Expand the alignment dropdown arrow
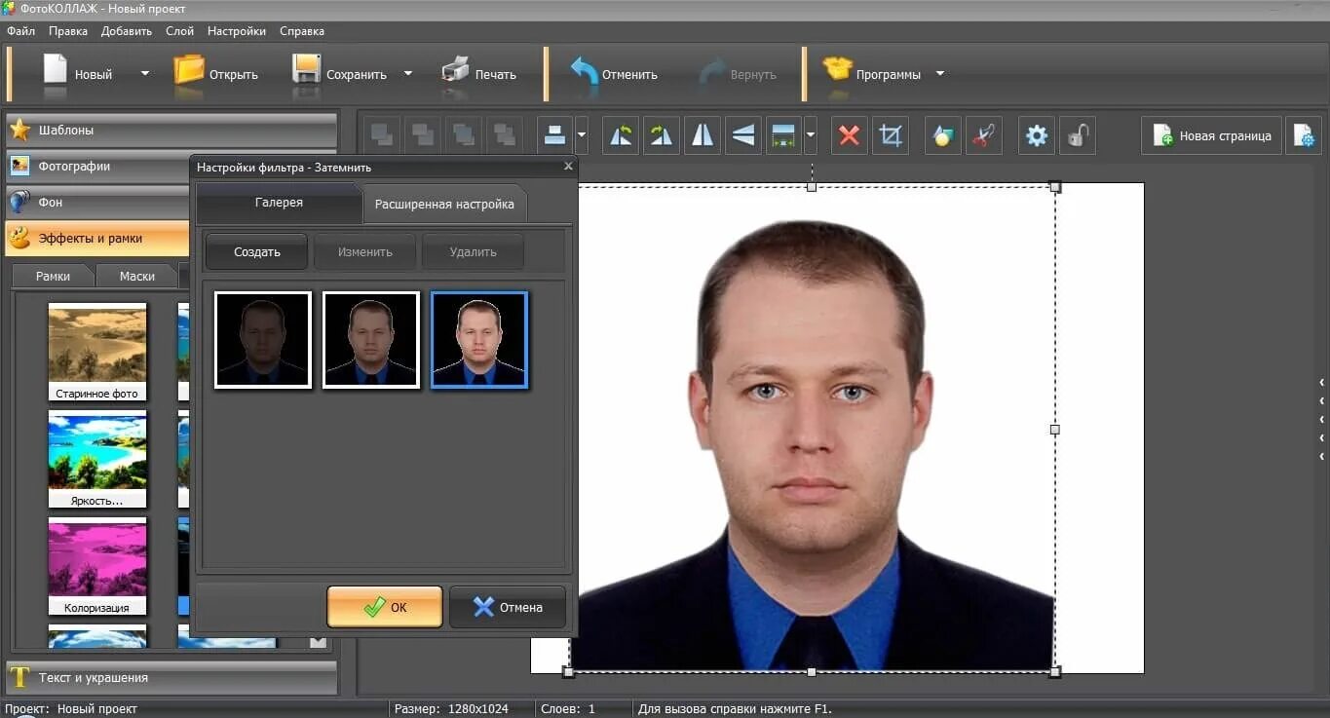Screen dimensions: 1330x718 click(582, 135)
